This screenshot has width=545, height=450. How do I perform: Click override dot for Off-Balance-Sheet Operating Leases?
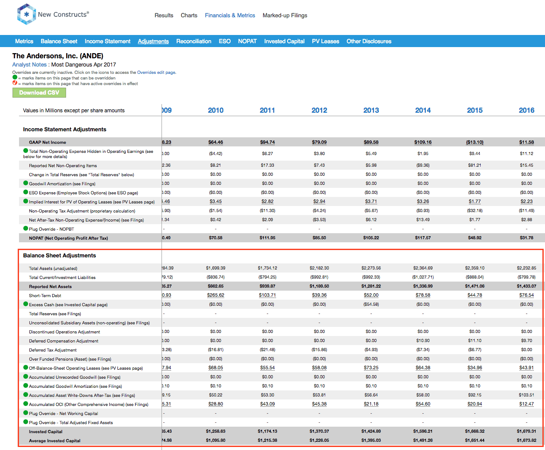26,368
